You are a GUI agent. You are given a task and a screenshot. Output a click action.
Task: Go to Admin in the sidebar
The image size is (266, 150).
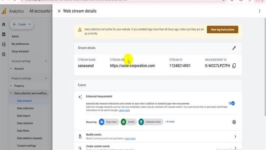(x=15, y=36)
